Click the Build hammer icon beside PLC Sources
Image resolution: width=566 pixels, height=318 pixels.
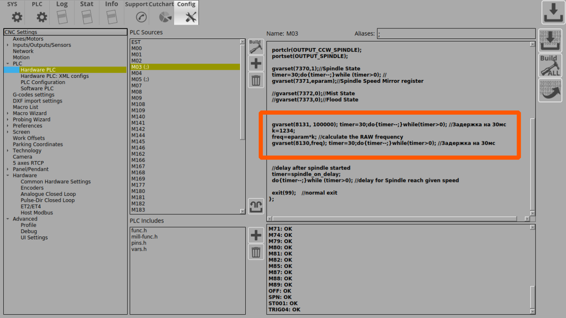(x=255, y=47)
